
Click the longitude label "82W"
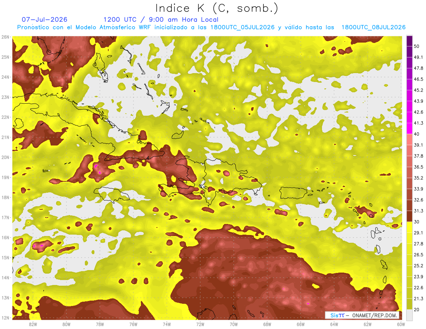pos(33,325)
